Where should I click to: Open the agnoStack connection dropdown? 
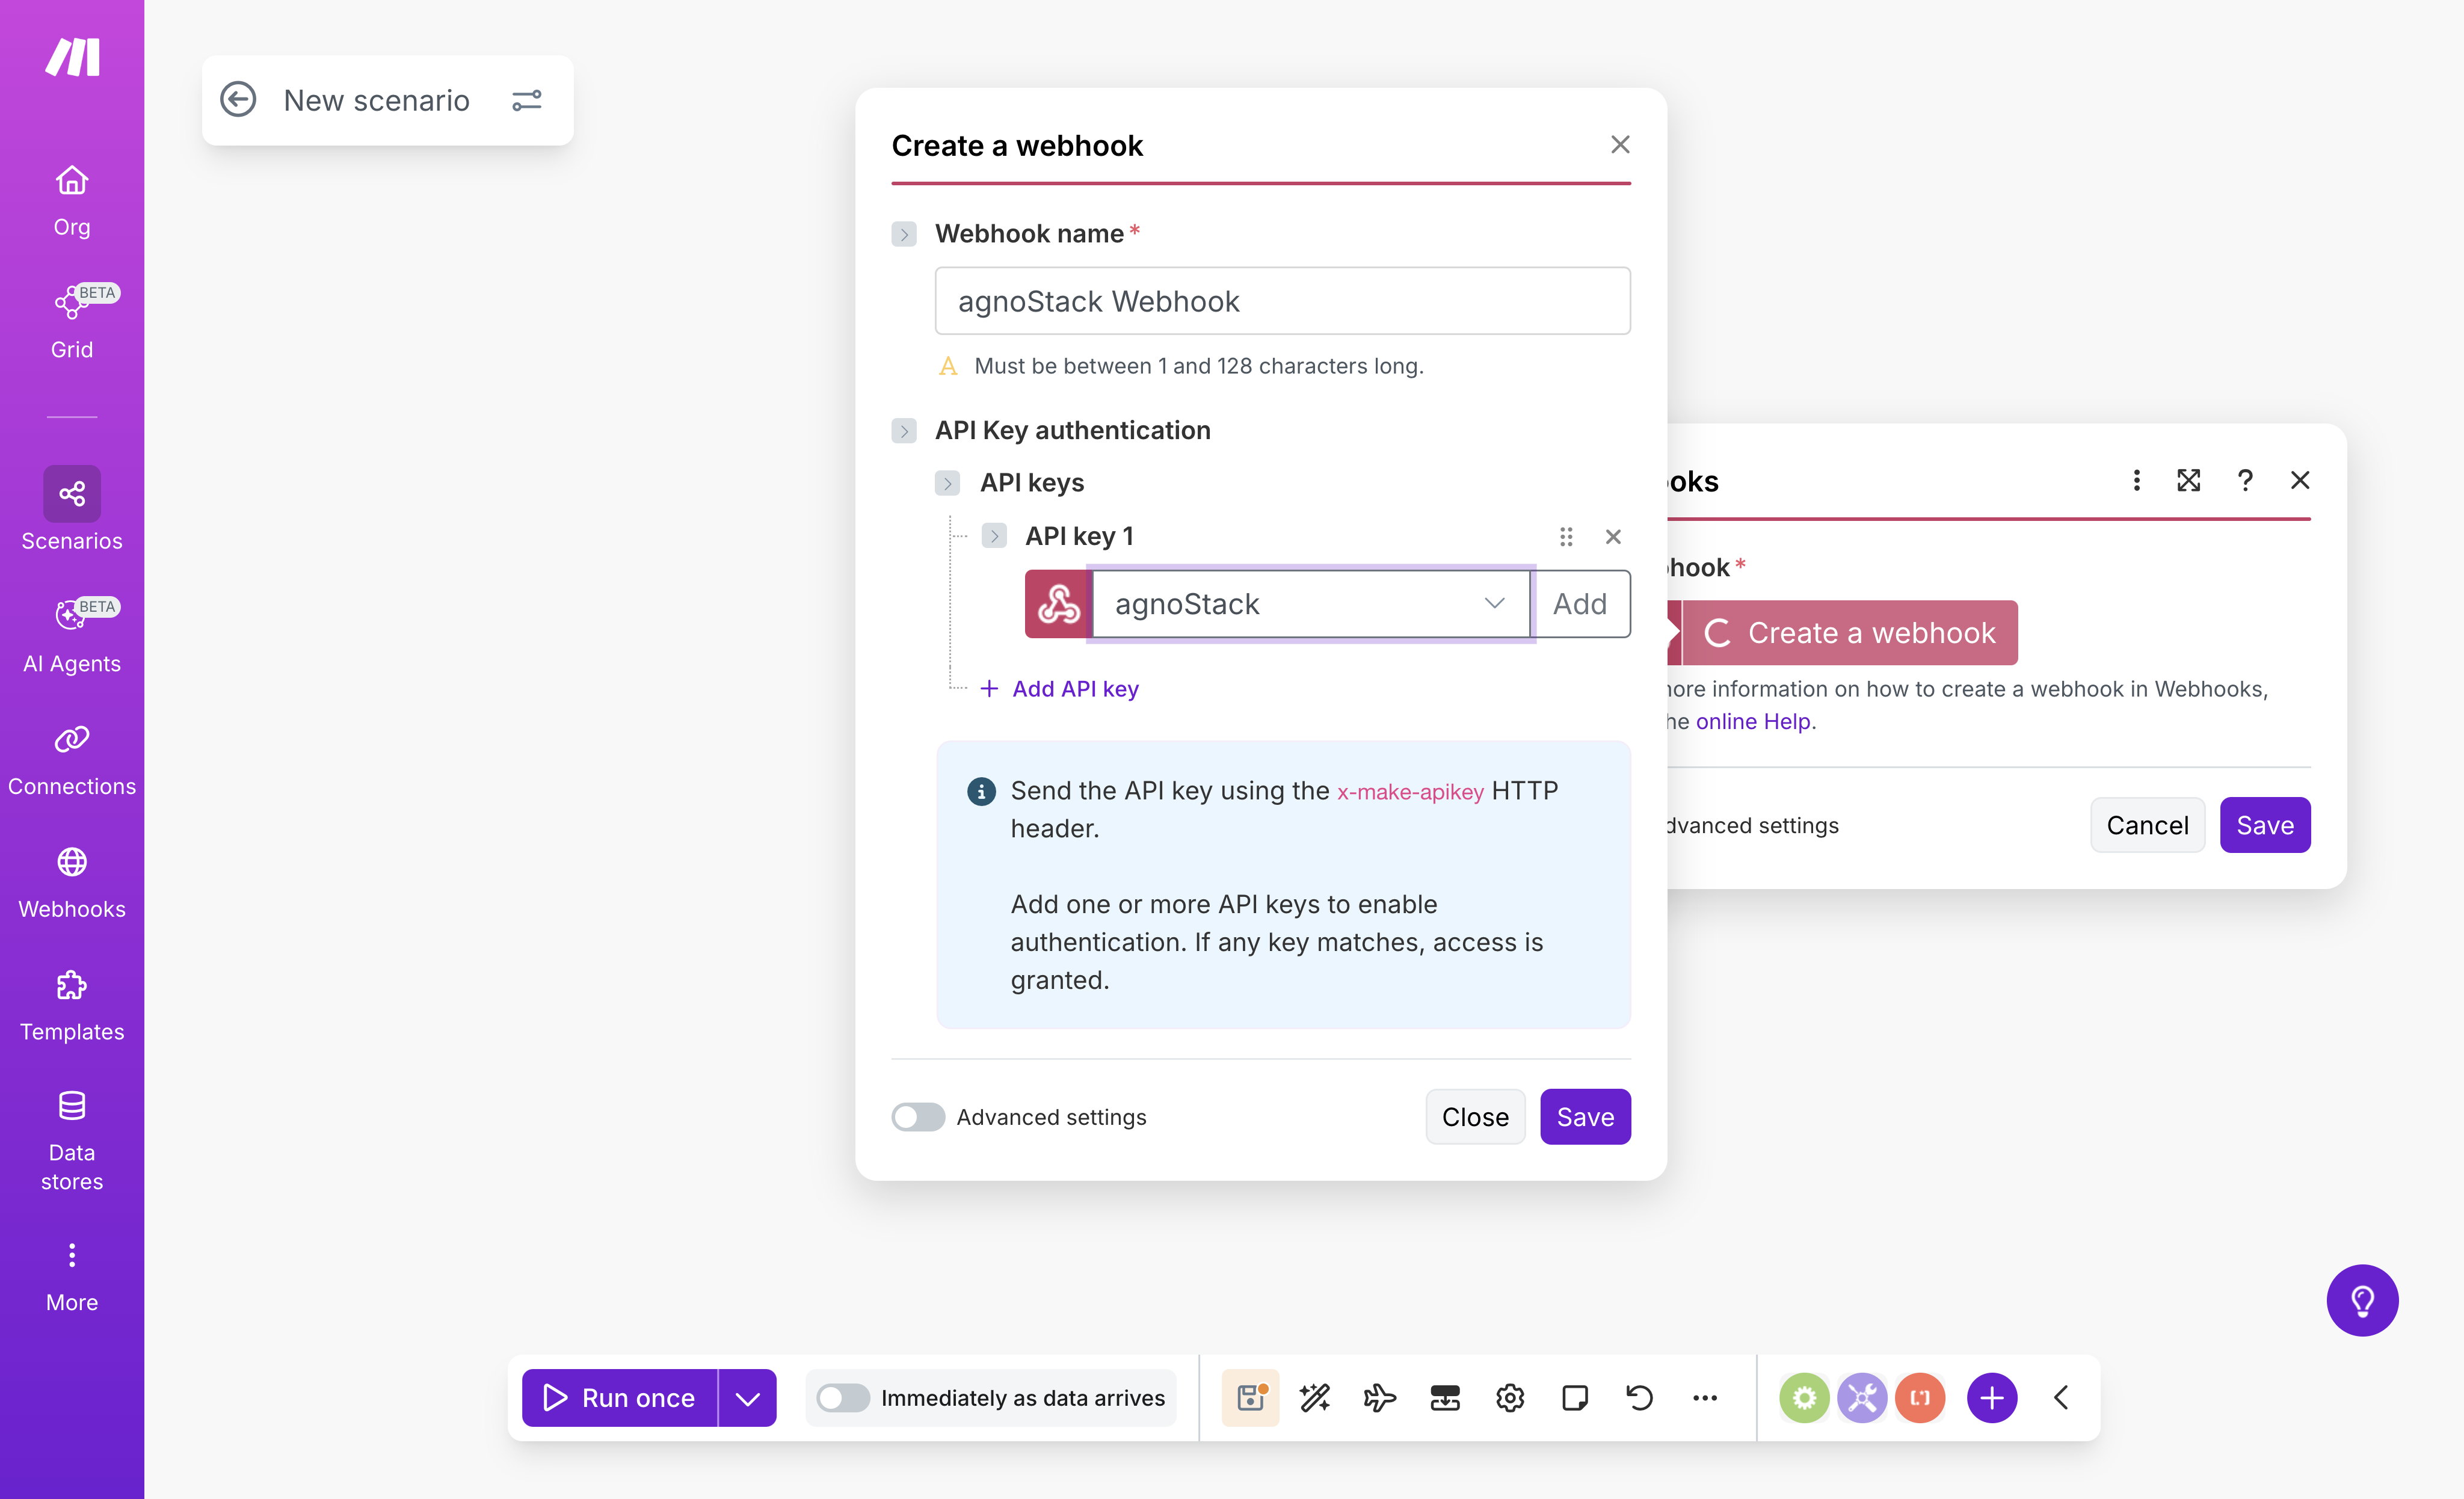click(x=1496, y=603)
